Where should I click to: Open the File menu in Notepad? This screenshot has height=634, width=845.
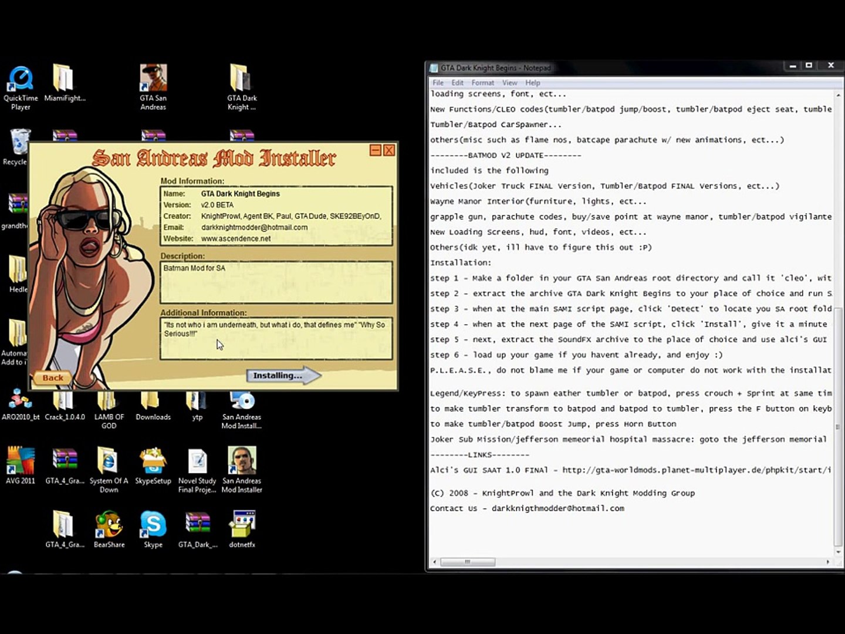click(x=438, y=83)
